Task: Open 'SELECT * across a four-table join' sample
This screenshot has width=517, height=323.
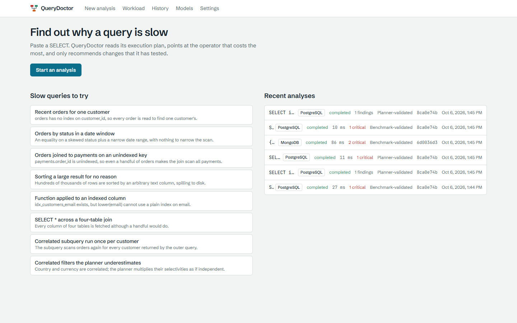Action: 141,223
